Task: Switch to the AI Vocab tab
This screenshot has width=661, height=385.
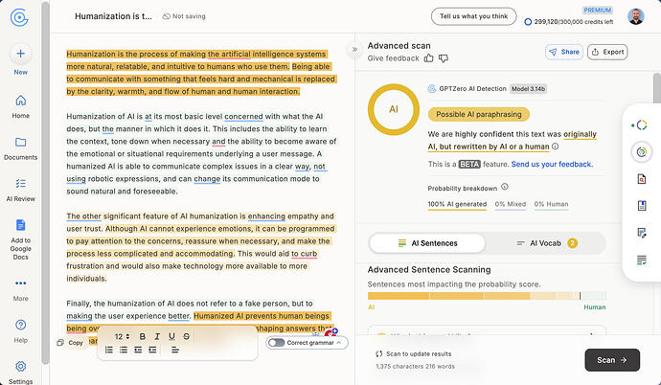Action: pyautogui.click(x=546, y=243)
